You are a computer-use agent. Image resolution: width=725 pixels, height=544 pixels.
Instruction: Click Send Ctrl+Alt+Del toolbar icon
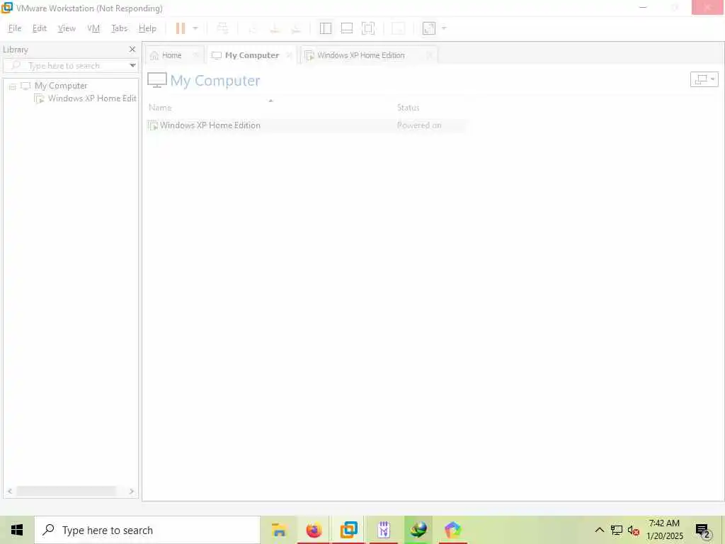(x=222, y=28)
